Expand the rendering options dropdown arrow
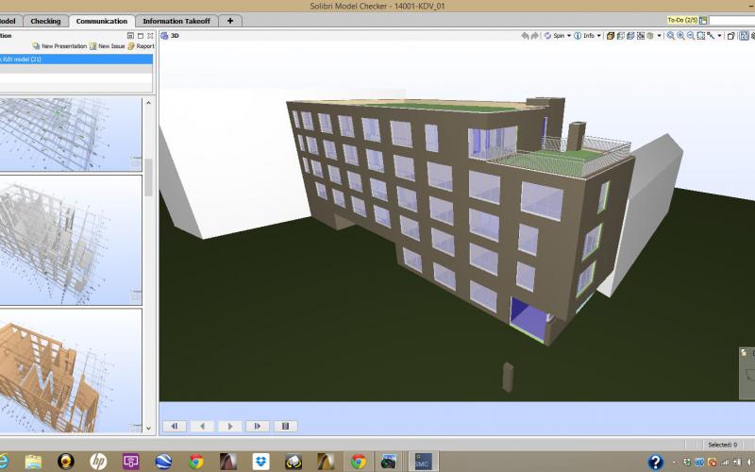 (x=659, y=36)
